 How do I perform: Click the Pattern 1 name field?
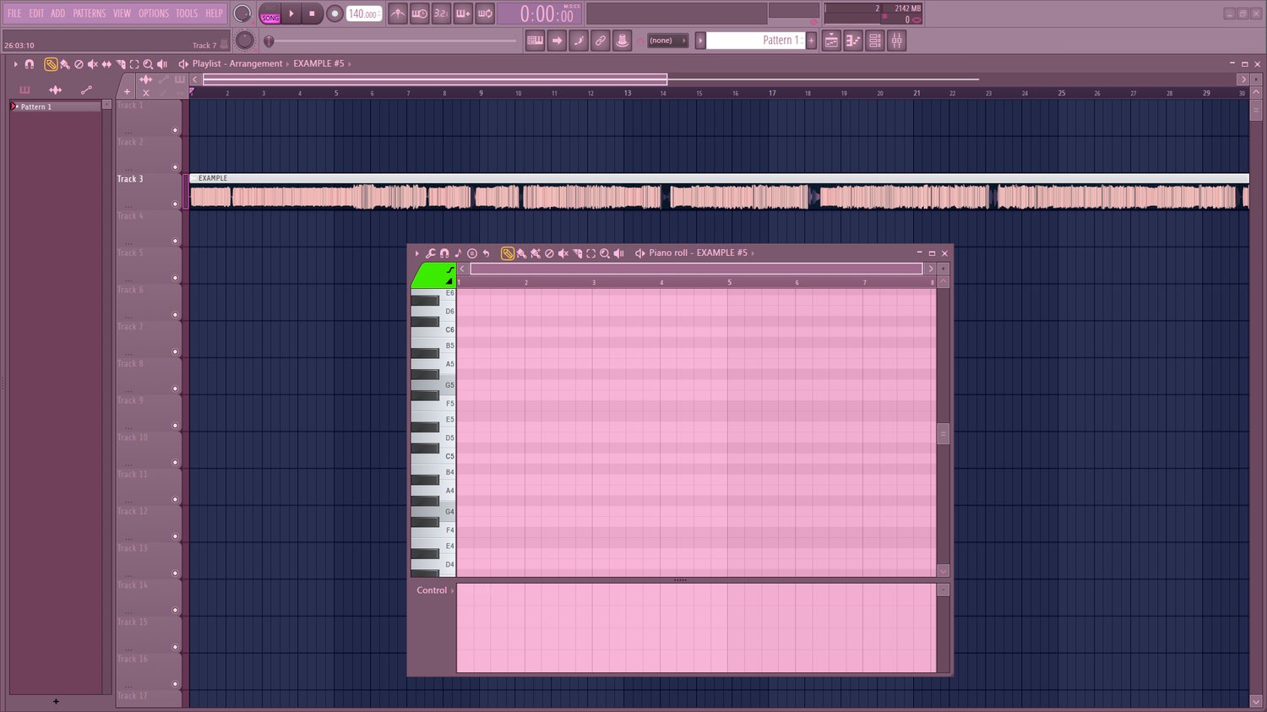[756, 41]
